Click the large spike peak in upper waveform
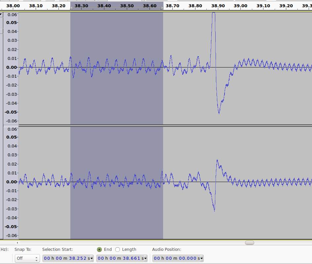This screenshot has width=312, height=264. (214, 14)
